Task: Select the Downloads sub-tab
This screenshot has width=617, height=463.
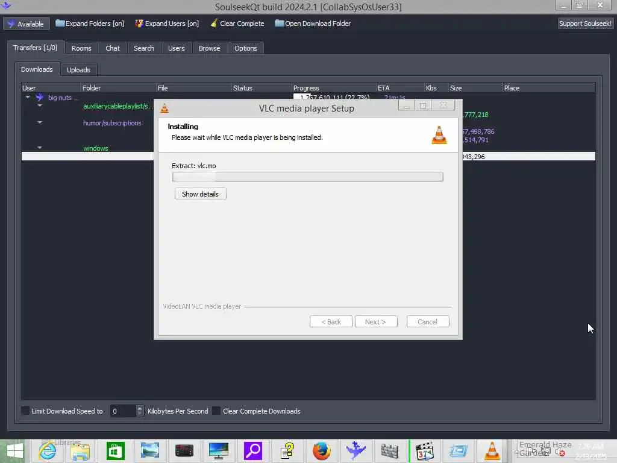Action: click(x=37, y=69)
